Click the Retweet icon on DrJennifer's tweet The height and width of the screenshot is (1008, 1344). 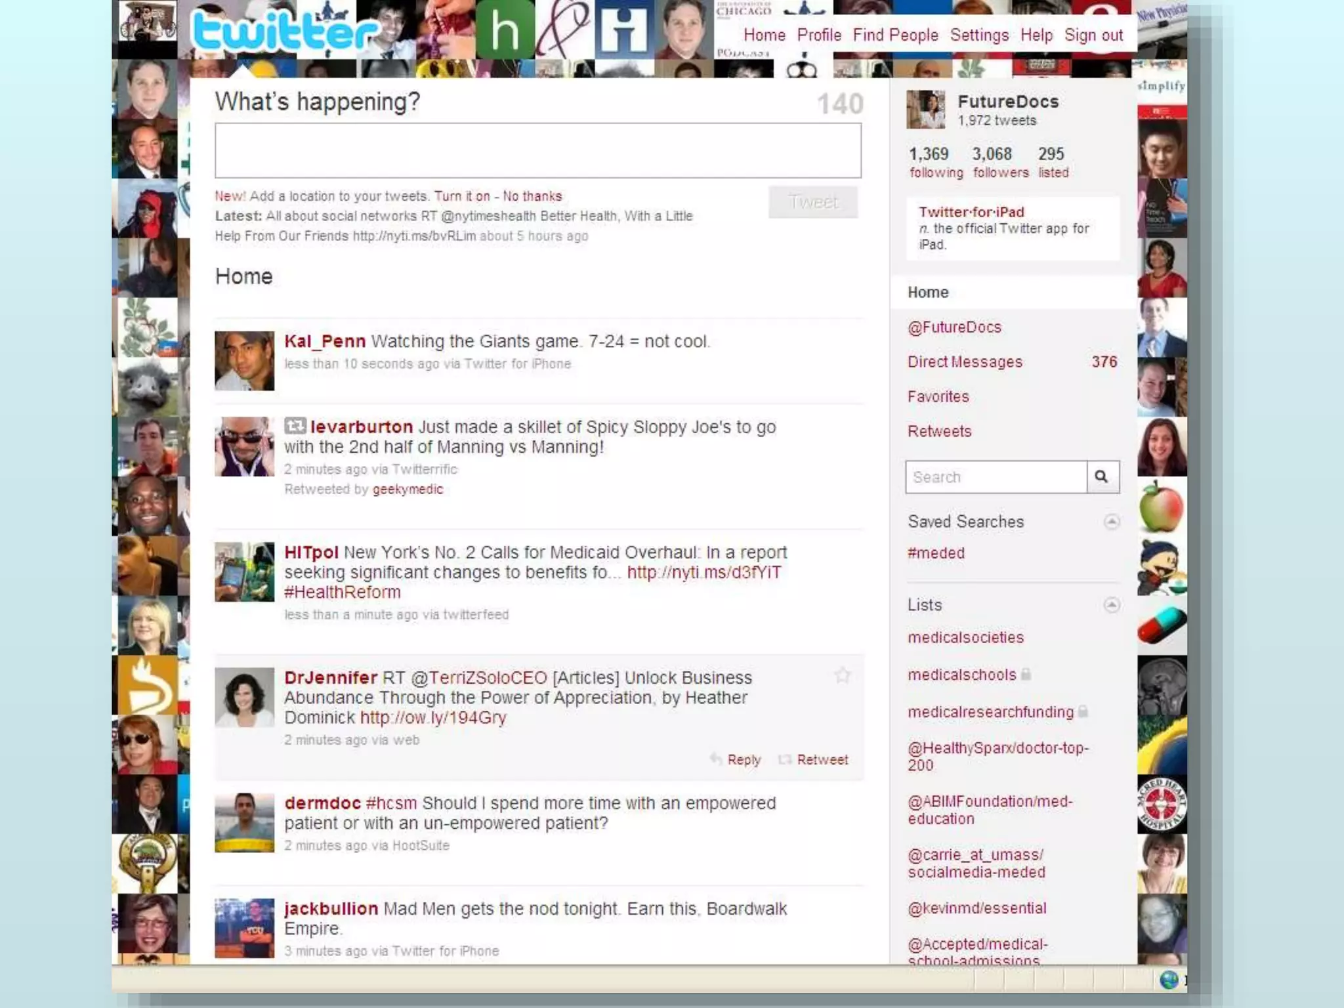click(785, 759)
